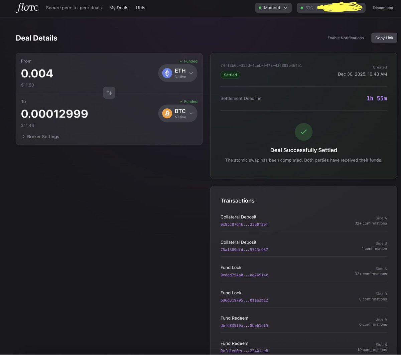Screen dimensions: 401x355
Task: Open Side A collateral transaction 0x8cc87d4b...2360fa6f
Action: coord(244,224)
